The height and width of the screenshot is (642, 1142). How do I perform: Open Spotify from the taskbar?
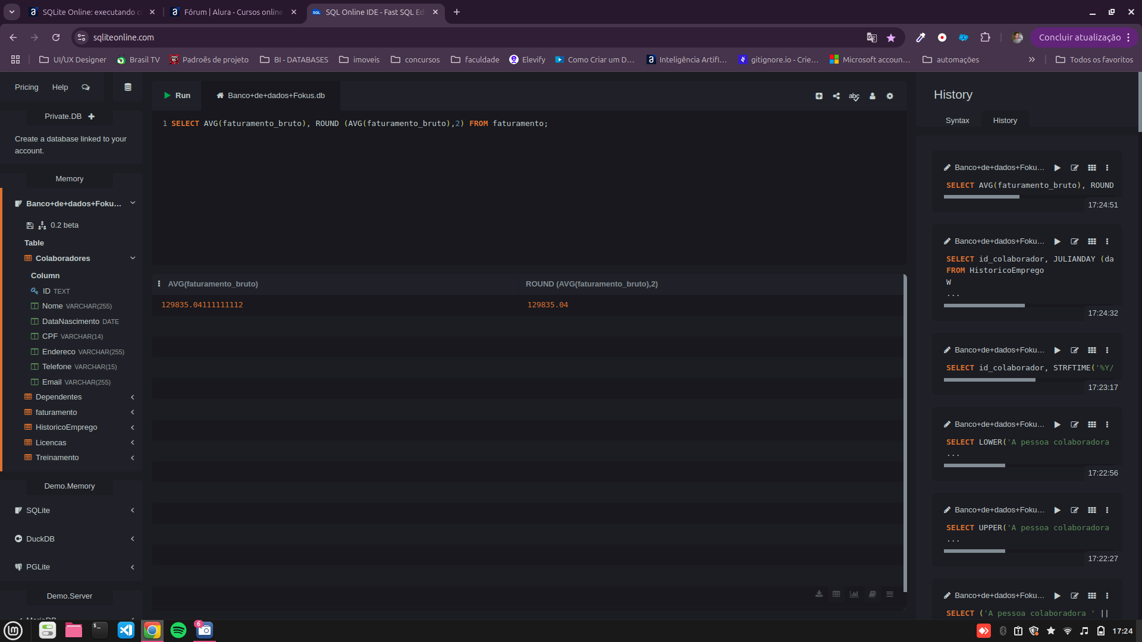tap(178, 630)
